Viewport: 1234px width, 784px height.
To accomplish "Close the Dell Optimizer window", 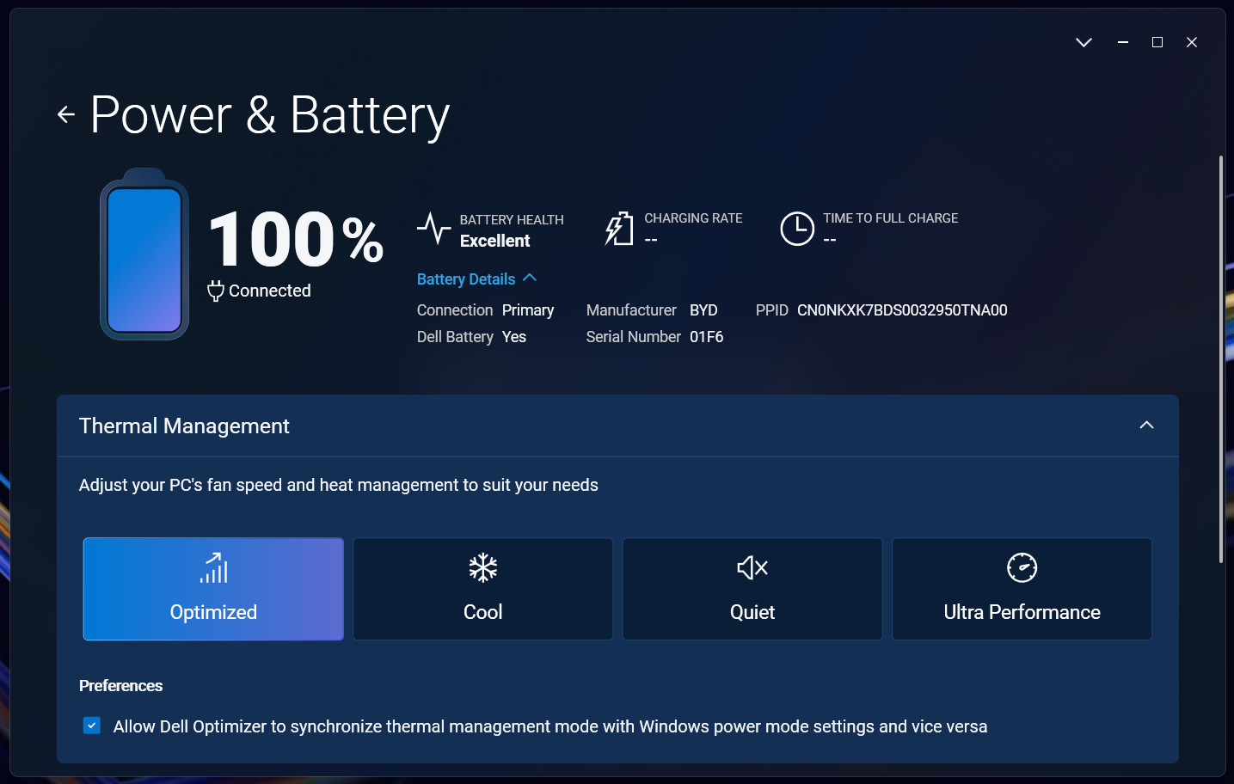I will tap(1192, 42).
